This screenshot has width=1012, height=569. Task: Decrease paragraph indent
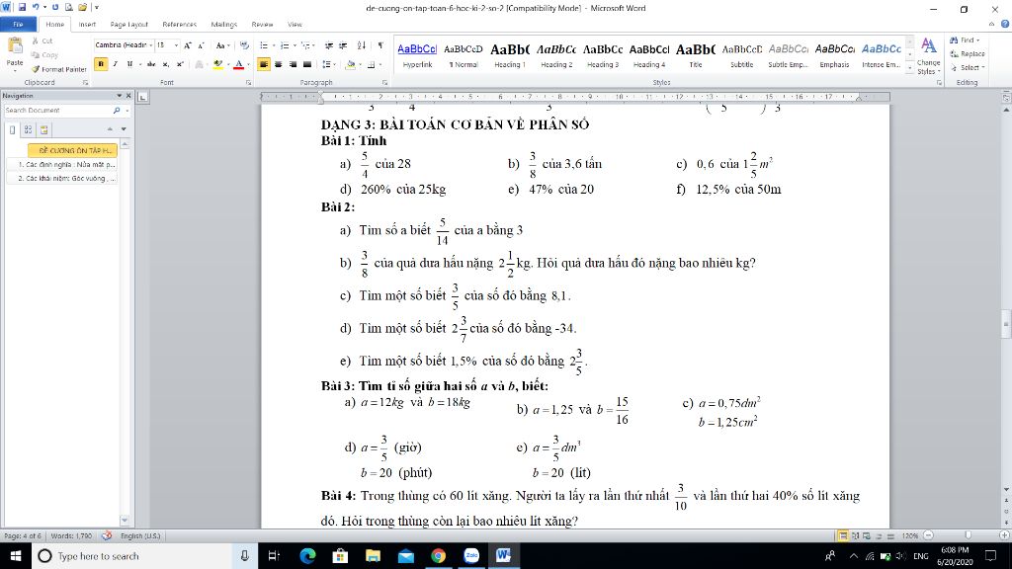coord(328,45)
